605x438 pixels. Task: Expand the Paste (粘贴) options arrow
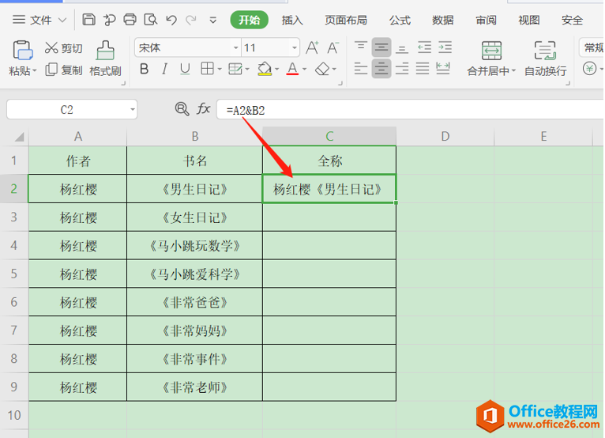pyautogui.click(x=34, y=70)
